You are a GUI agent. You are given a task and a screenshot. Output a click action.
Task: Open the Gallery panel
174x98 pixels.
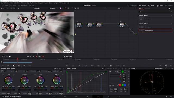pyautogui.click(x=5, y=5)
